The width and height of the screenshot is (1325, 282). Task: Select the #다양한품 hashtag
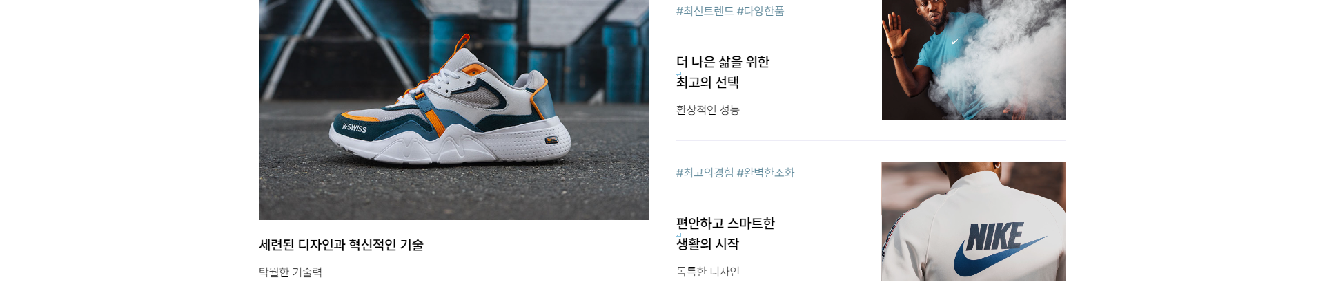tap(760, 11)
